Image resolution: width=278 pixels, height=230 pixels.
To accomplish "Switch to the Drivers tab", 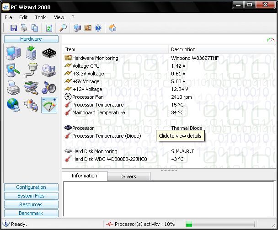I will pyautogui.click(x=128, y=177).
